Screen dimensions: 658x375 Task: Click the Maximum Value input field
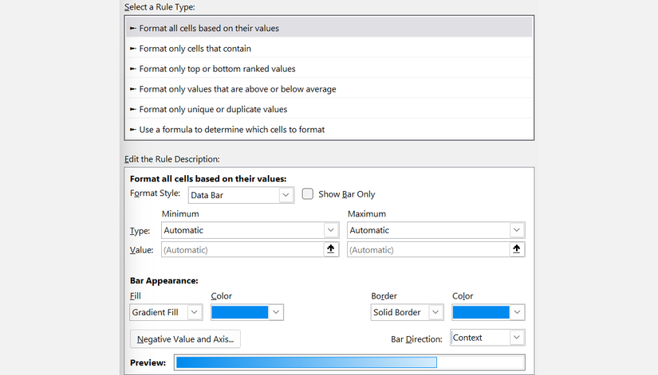click(x=428, y=249)
